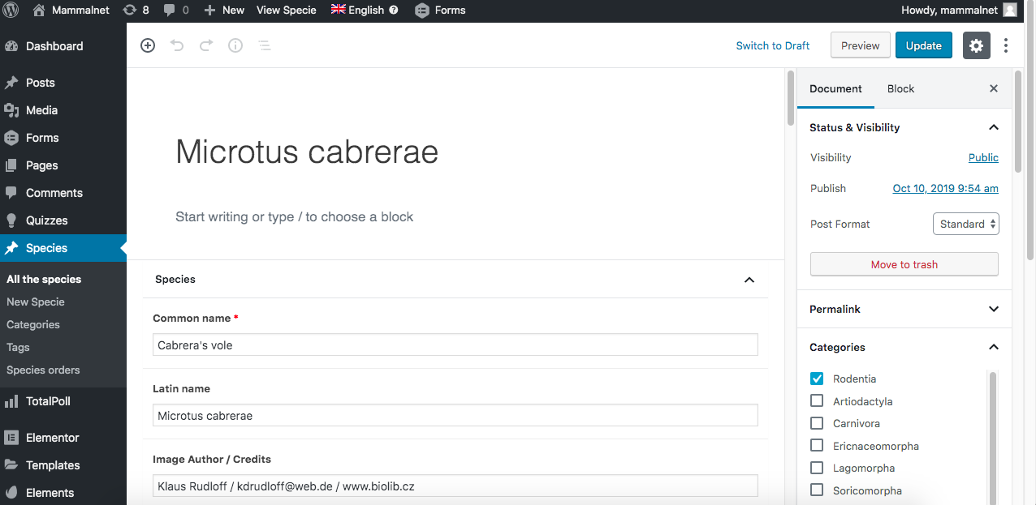Viewport: 1036px width, 505px height.
Task: Open the Post Format dropdown
Action: point(966,224)
